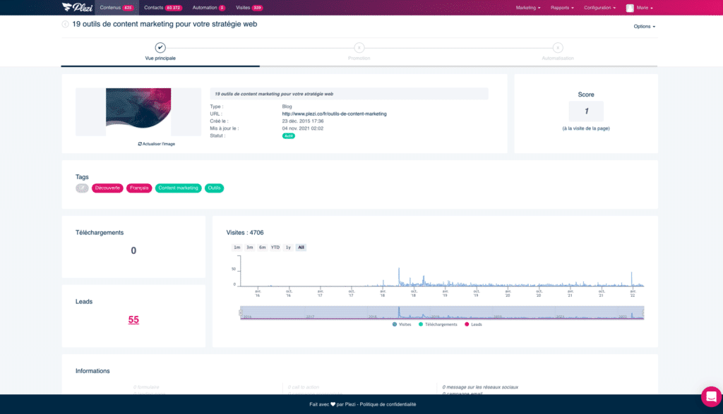Click the Informations section heading
The height and width of the screenshot is (414, 723).
click(x=92, y=371)
